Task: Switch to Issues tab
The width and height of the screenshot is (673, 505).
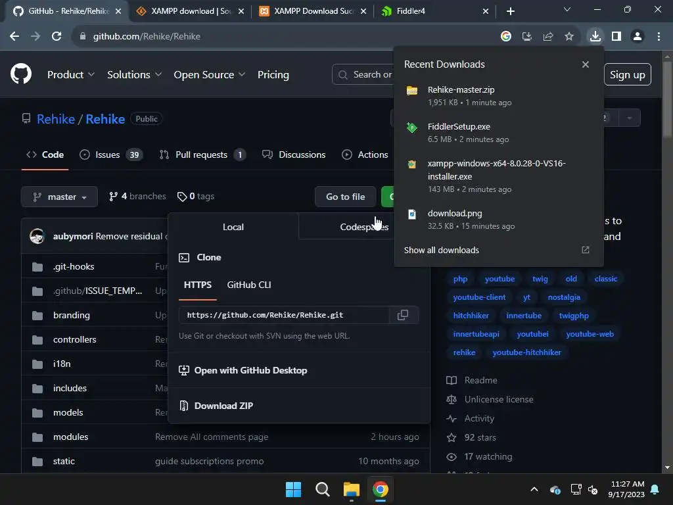Action: (110, 155)
